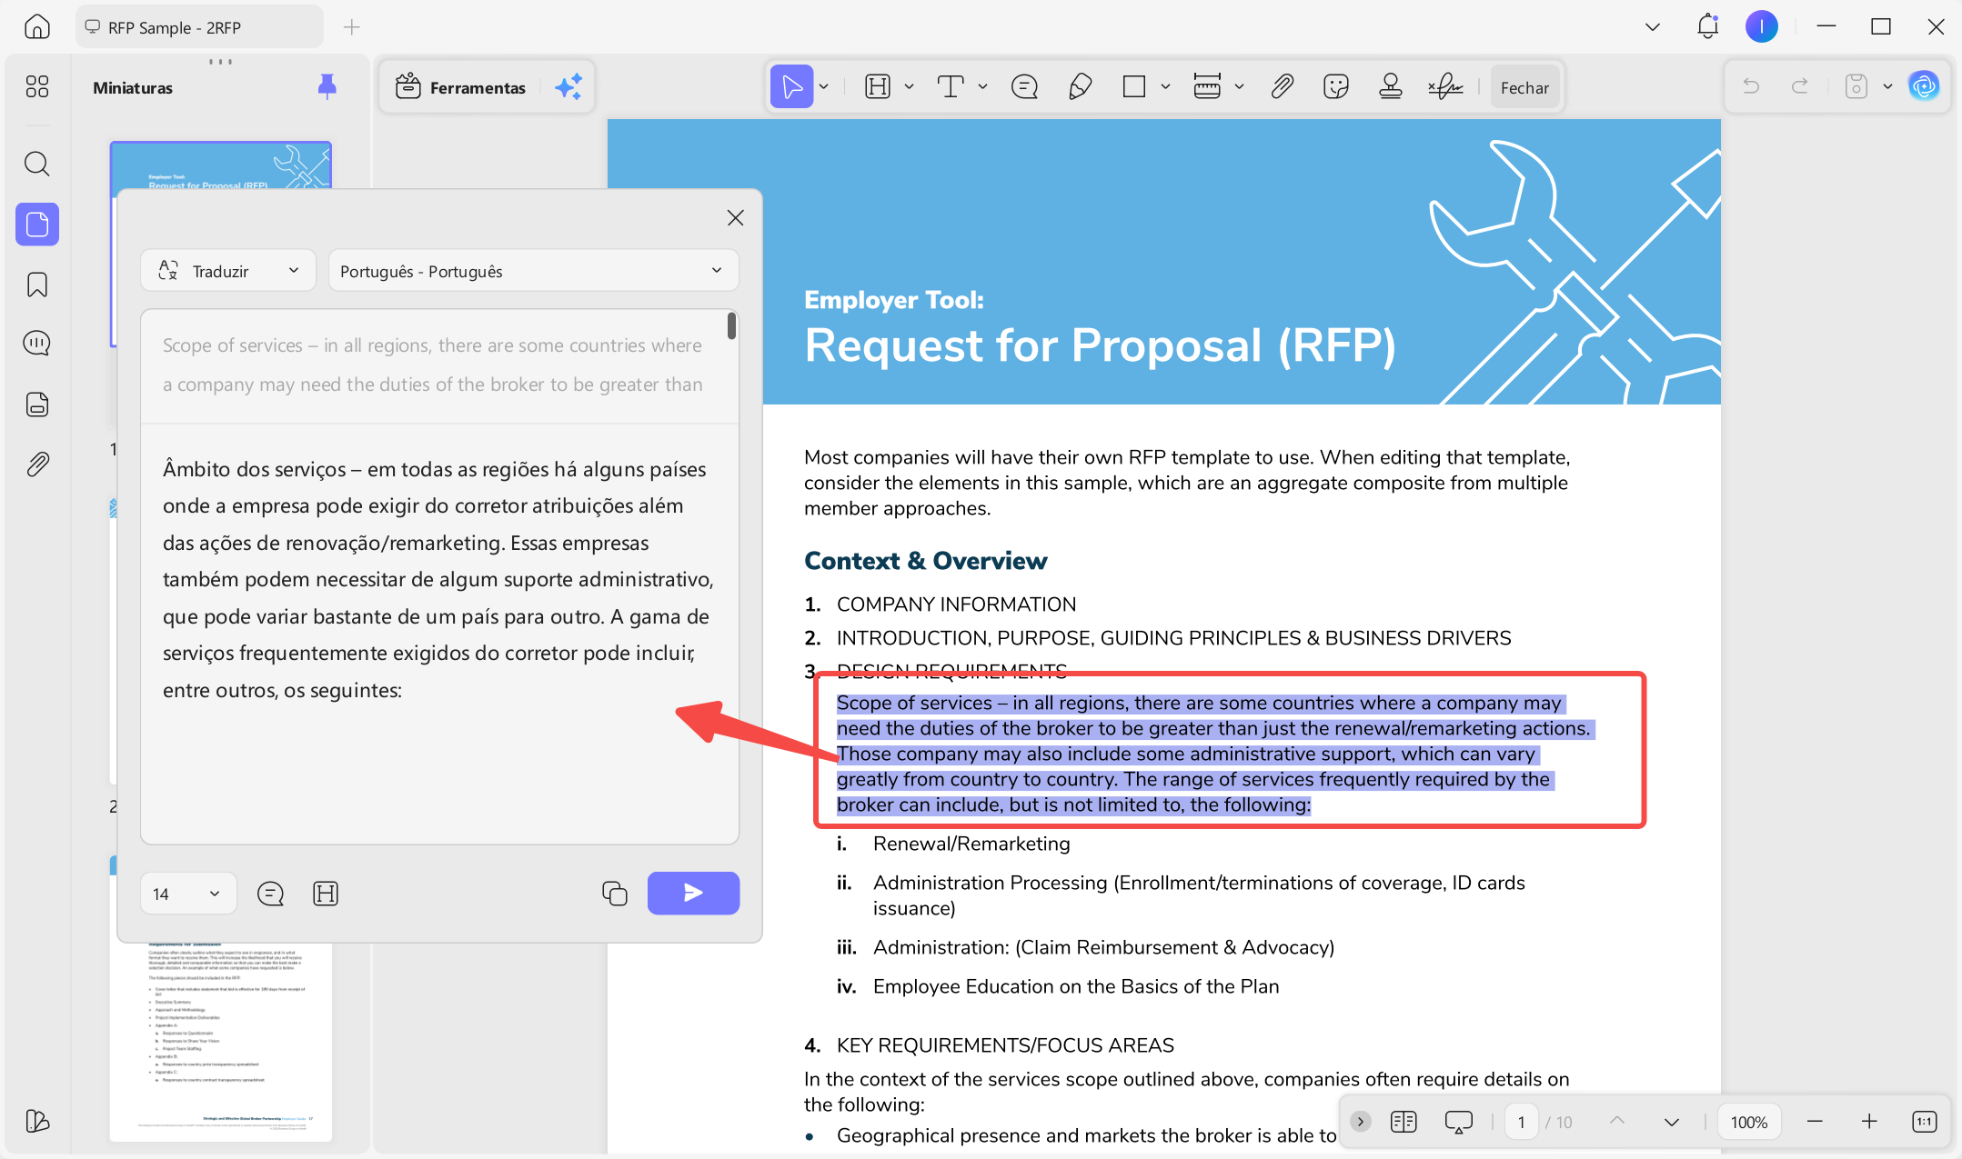Click the source text input box
The height and width of the screenshot is (1159, 1962).
pyautogui.click(x=433, y=366)
